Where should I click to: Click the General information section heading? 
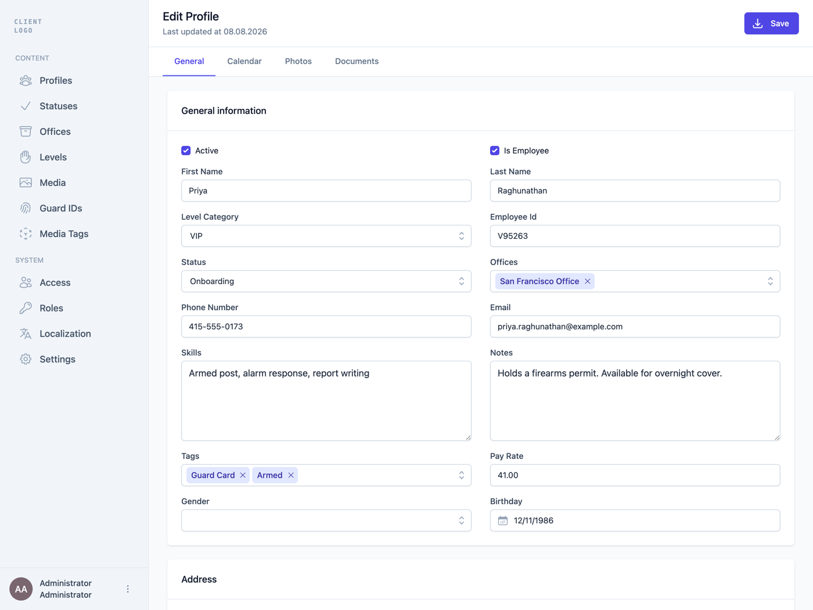(224, 111)
